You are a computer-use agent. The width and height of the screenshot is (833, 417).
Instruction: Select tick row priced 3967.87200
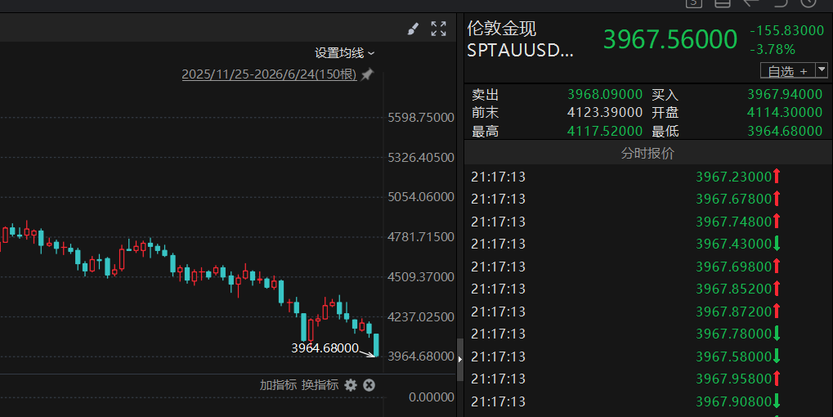click(648, 312)
